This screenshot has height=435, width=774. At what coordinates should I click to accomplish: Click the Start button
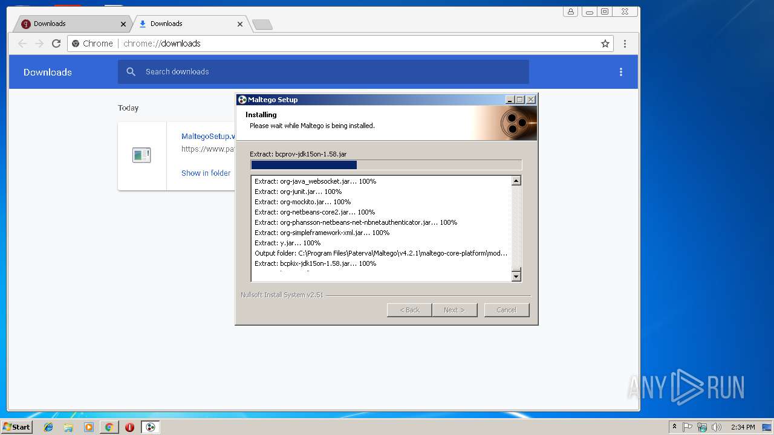coord(16,427)
